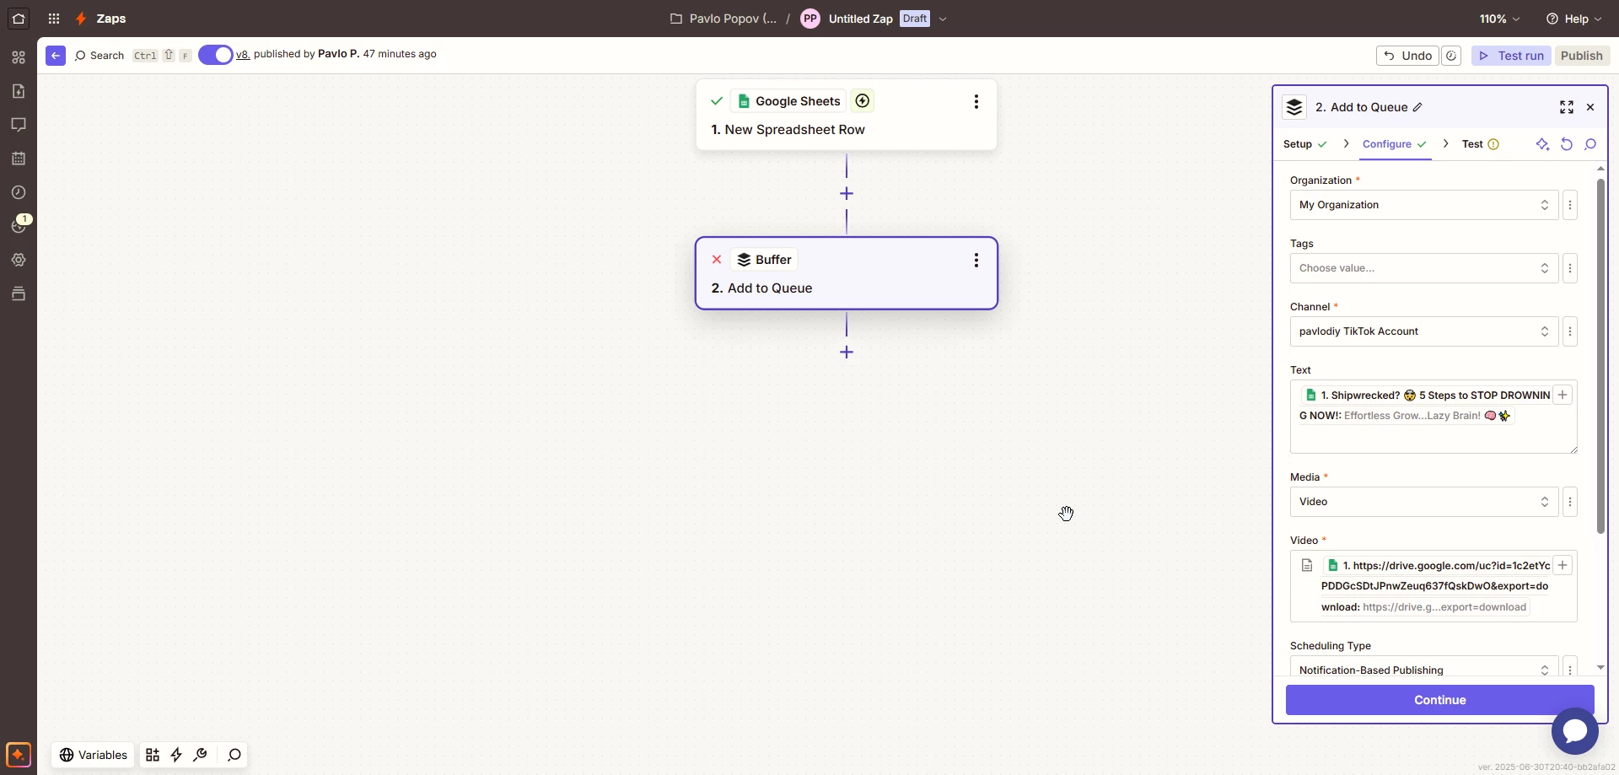Rename step with the pencil icon
The width and height of the screenshot is (1619, 775).
pyautogui.click(x=1417, y=107)
